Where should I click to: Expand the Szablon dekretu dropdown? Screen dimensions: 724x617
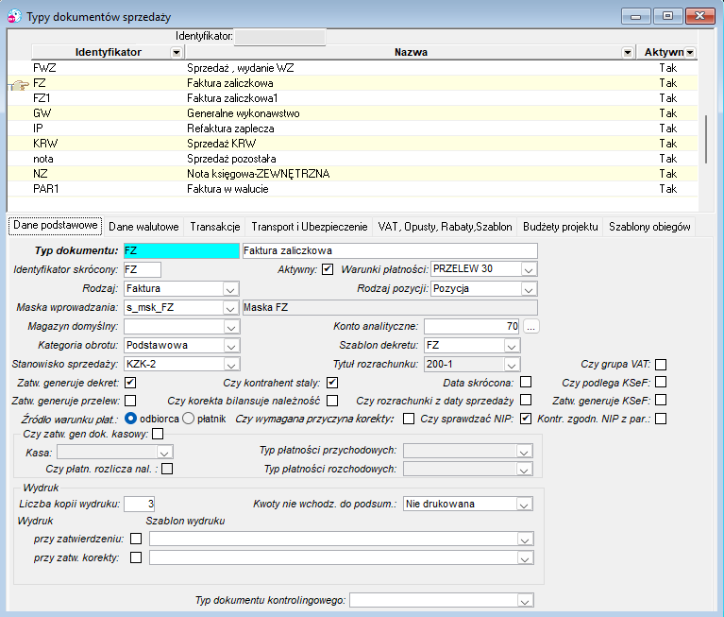point(511,346)
